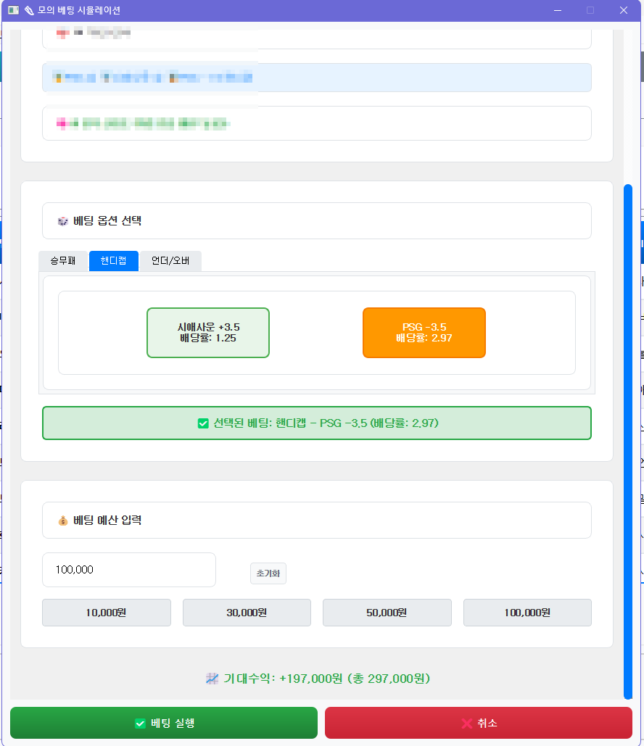Click the betting budget input showing 100,000
The width and height of the screenshot is (644, 746).
point(128,570)
